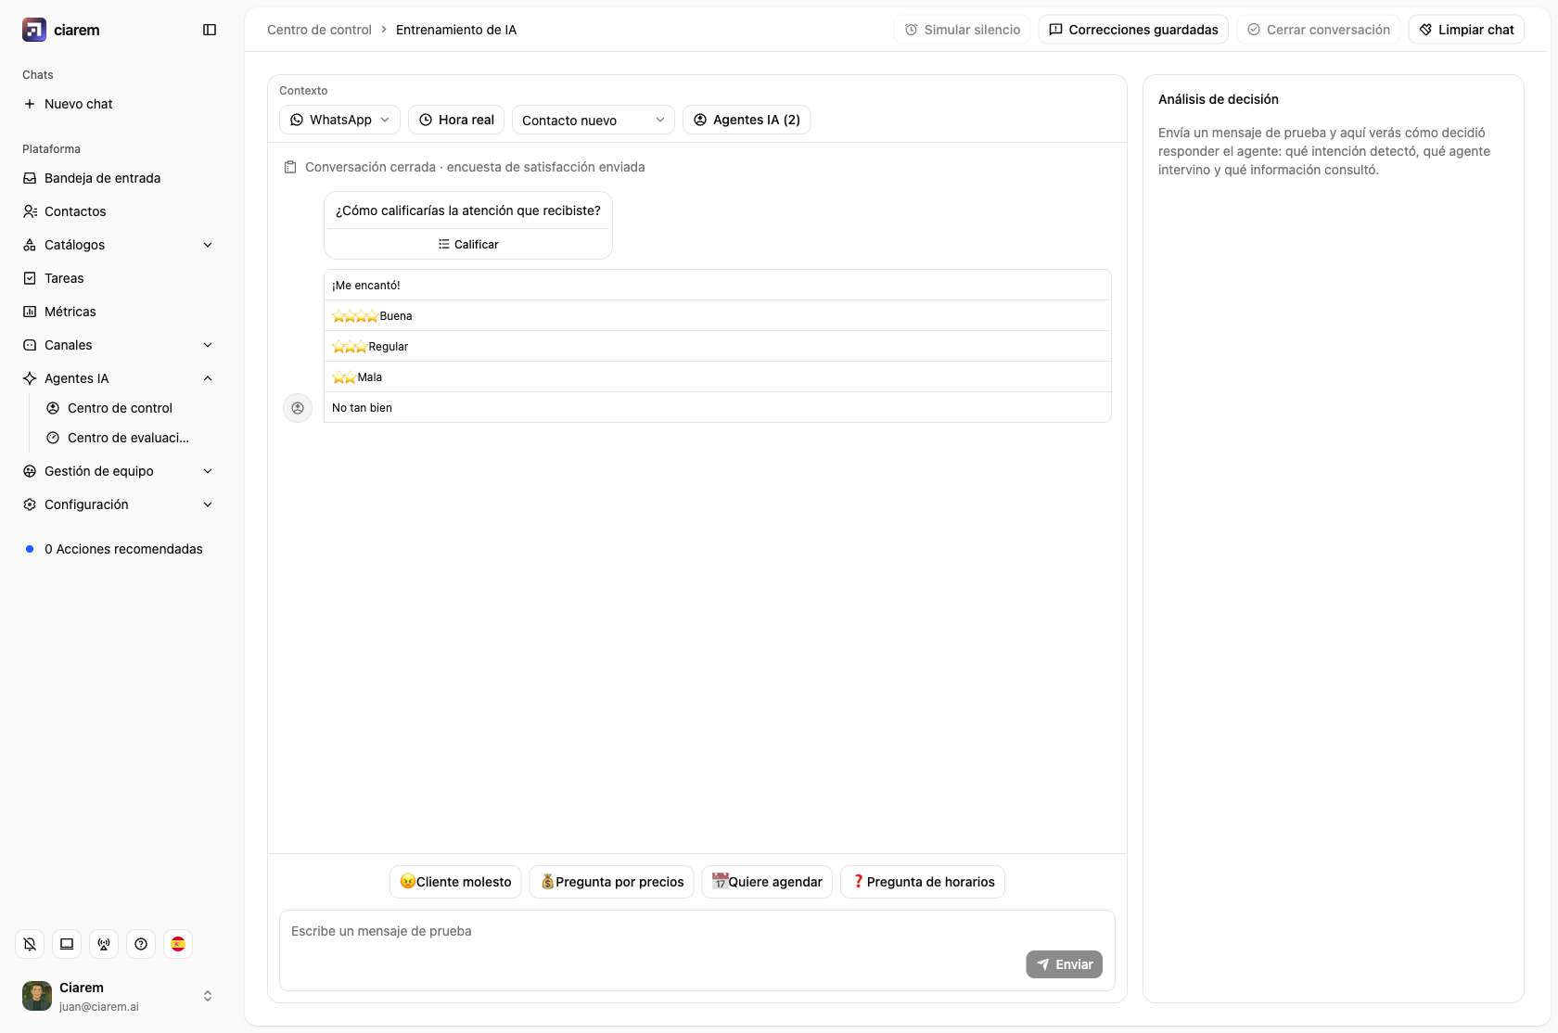Click the Ciarem profile avatar photo

37,996
